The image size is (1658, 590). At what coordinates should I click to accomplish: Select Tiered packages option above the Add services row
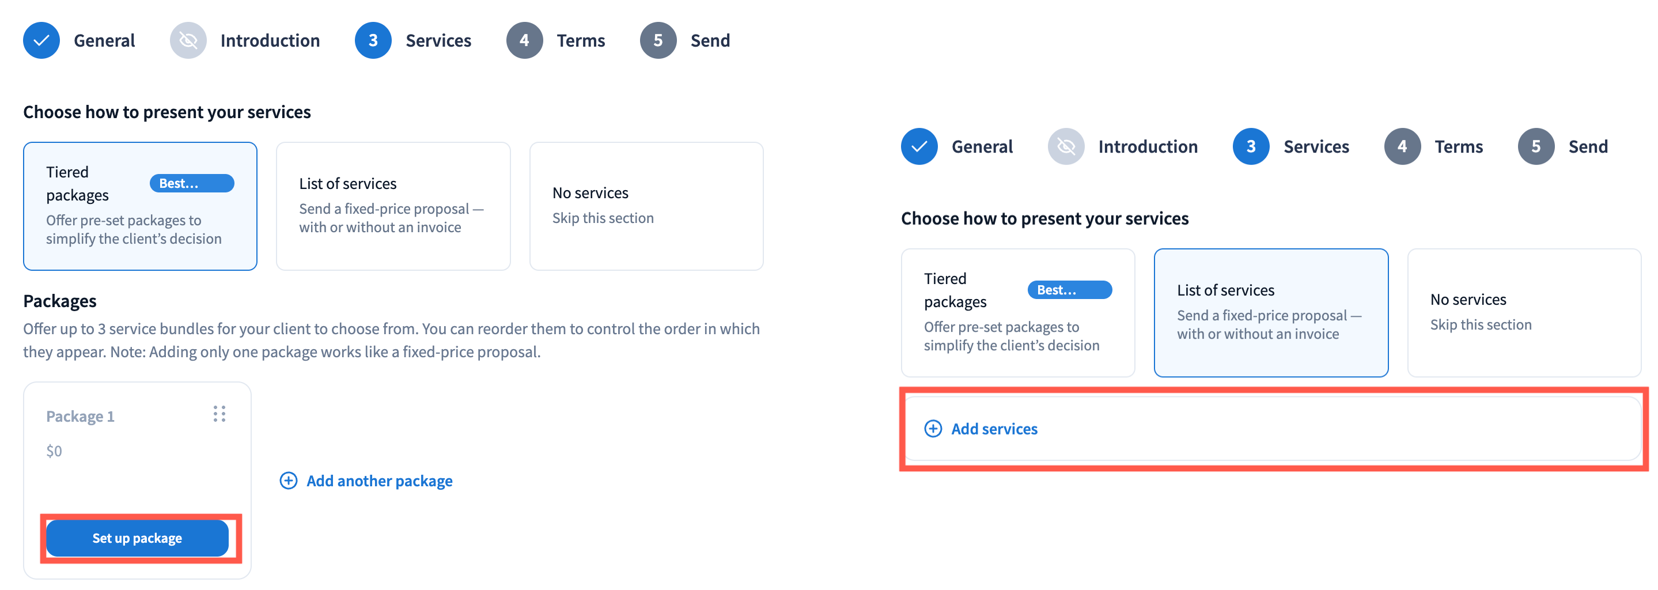click(x=1017, y=313)
